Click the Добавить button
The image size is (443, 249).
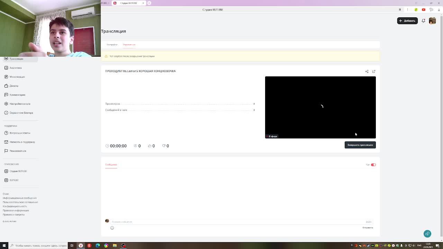pos(407,21)
